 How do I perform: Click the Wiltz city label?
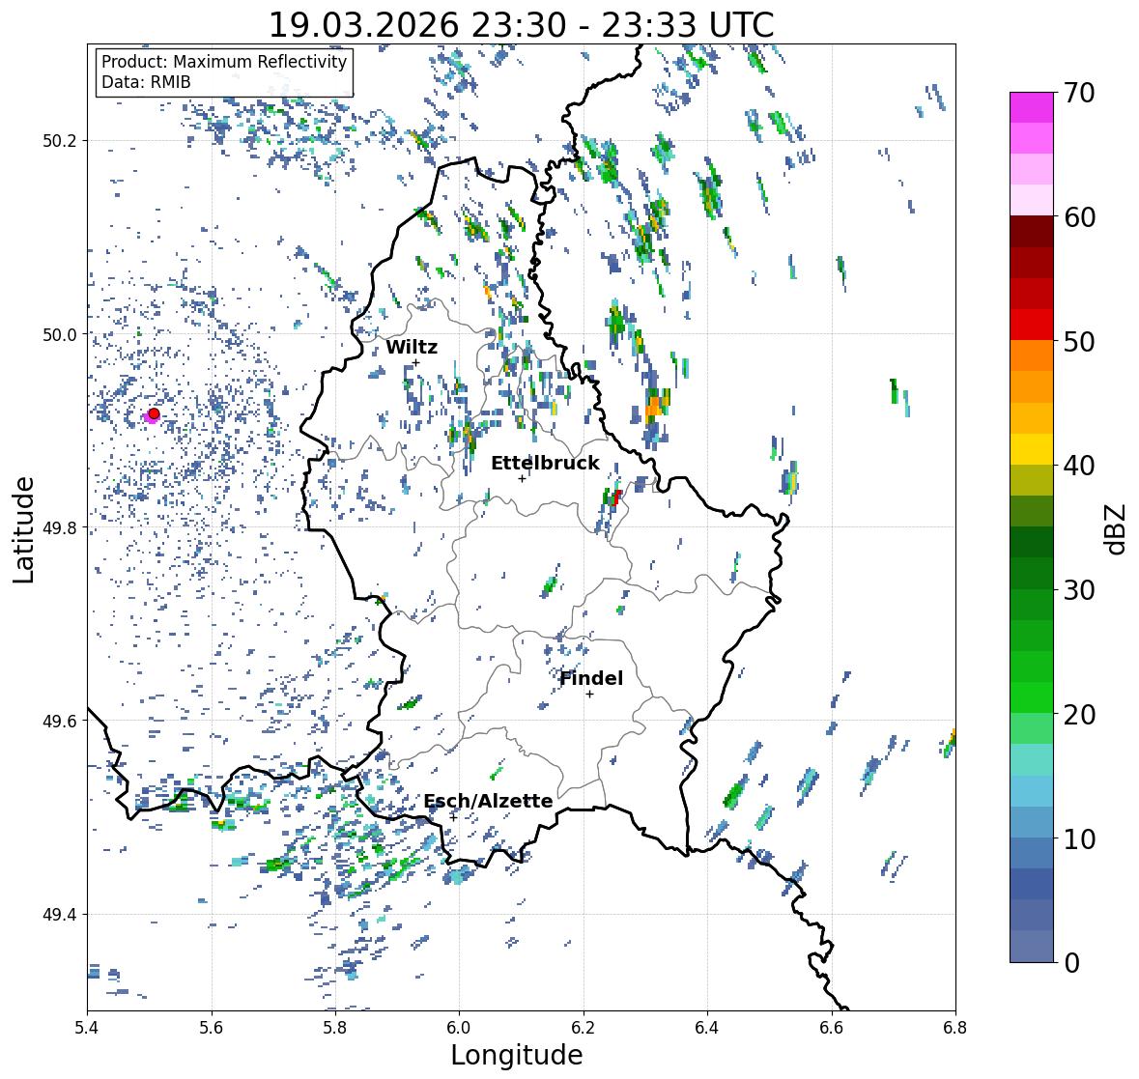click(x=412, y=347)
